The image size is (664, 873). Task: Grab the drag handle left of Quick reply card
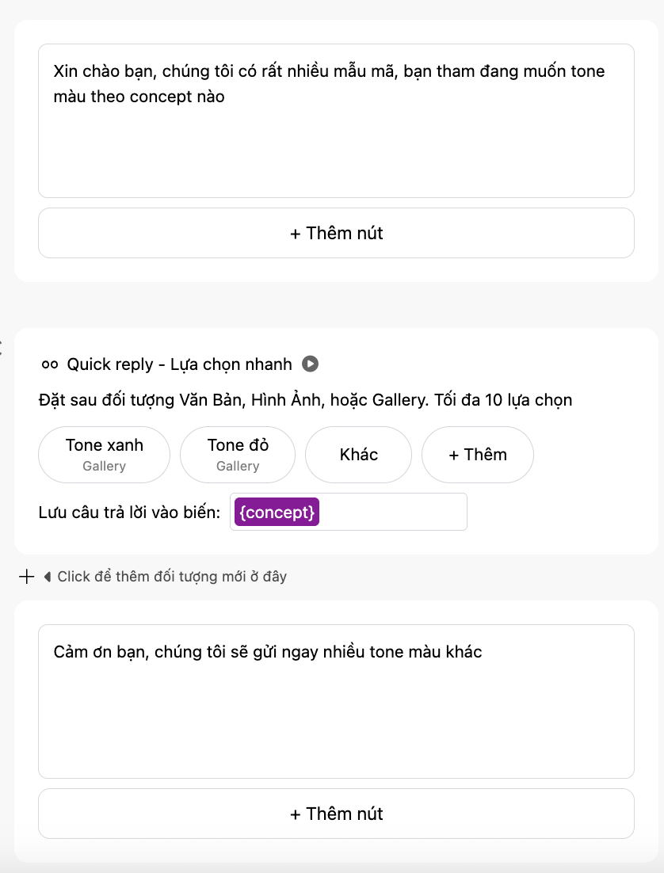coord(2,345)
